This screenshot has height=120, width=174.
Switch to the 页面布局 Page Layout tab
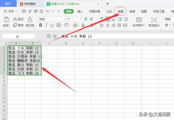pyautogui.click(x=95, y=11)
